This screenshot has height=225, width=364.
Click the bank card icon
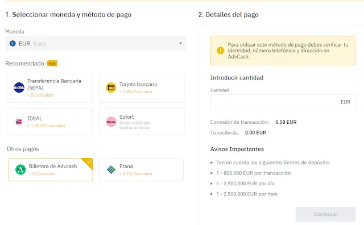click(111, 88)
